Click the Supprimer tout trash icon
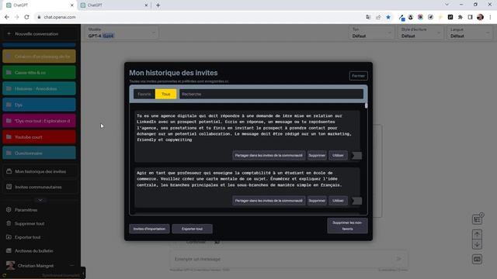The height and width of the screenshot is (279, 497). (x=9, y=223)
